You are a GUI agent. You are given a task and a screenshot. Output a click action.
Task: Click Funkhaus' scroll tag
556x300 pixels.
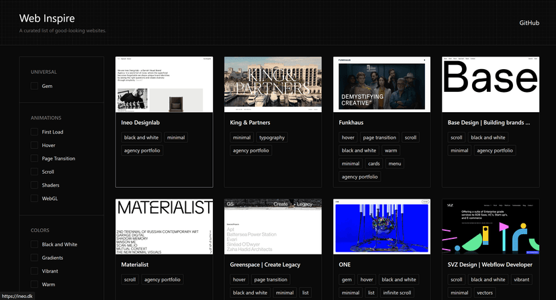tap(410, 137)
